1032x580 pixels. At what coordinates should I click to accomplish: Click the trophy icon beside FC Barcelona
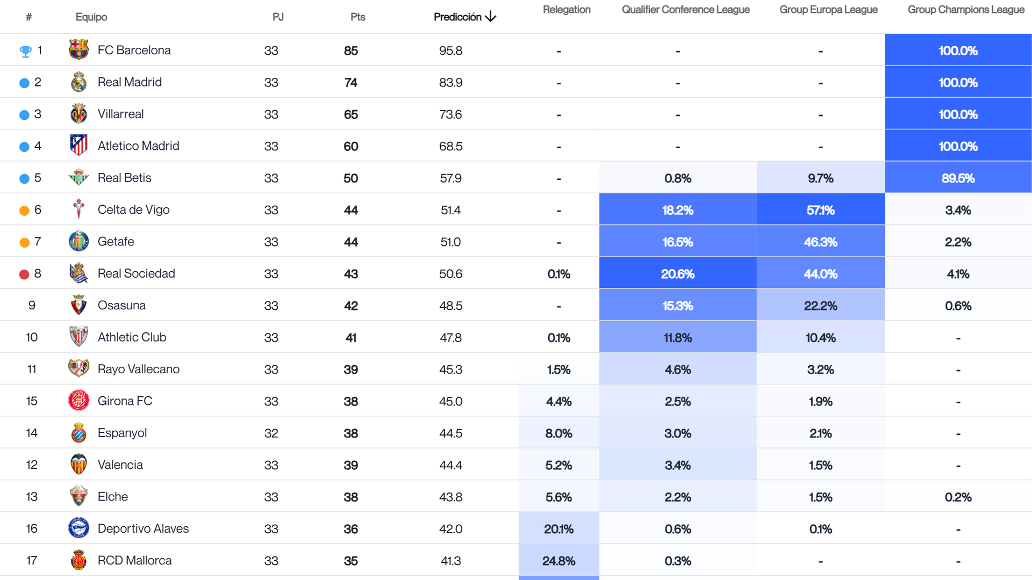pyautogui.click(x=24, y=50)
